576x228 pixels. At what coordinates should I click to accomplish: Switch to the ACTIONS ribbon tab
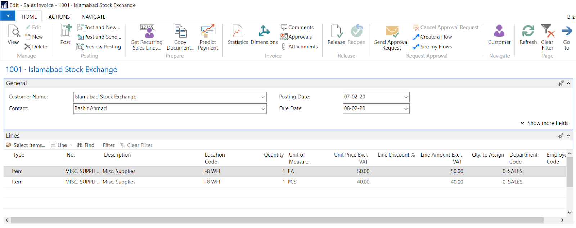tap(59, 17)
